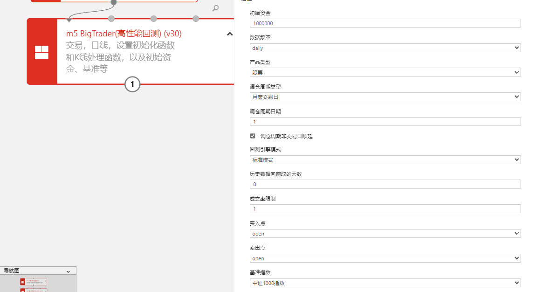The image size is (535, 292).
Task: Open the 数据频率 dropdown
Action: click(385, 48)
